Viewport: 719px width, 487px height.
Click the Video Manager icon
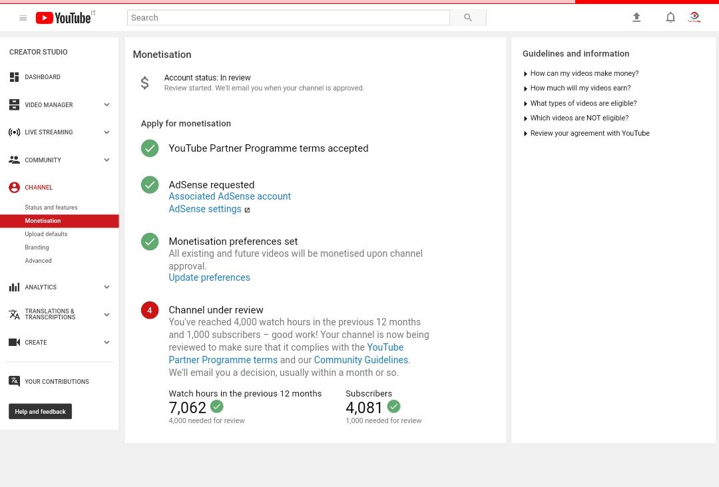point(14,105)
